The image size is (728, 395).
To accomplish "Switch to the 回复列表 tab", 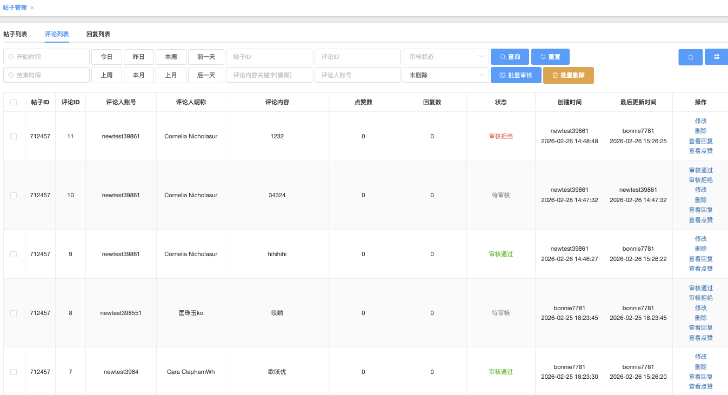I will (x=98, y=34).
